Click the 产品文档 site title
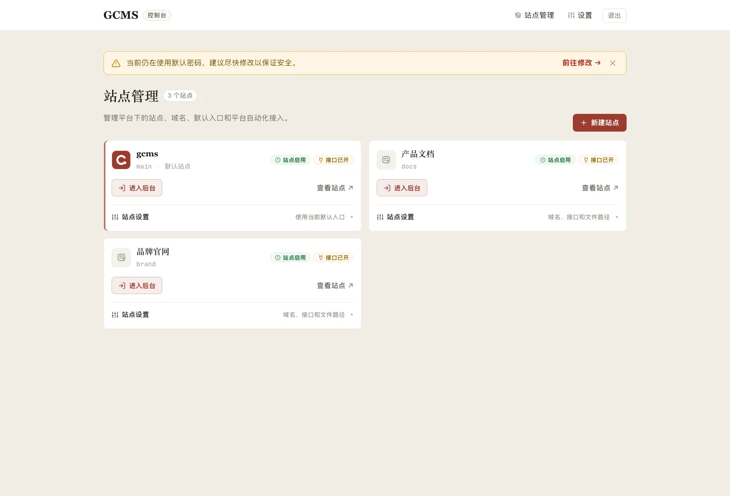This screenshot has width=730, height=496. 418,154
